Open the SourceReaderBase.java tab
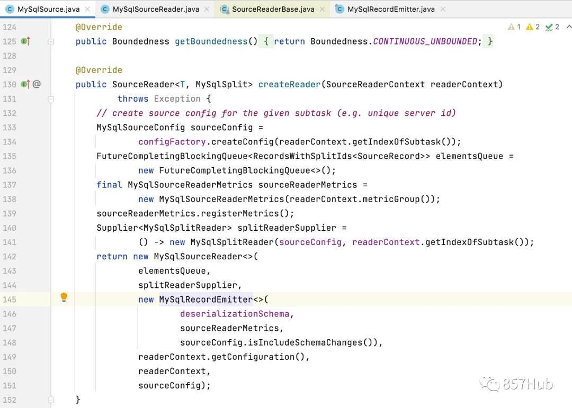Image resolution: width=572 pixels, height=408 pixels. click(273, 9)
